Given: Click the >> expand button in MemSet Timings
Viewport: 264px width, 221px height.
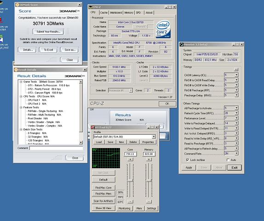Looking at the screenshot, I should pyautogui.click(x=236, y=69).
